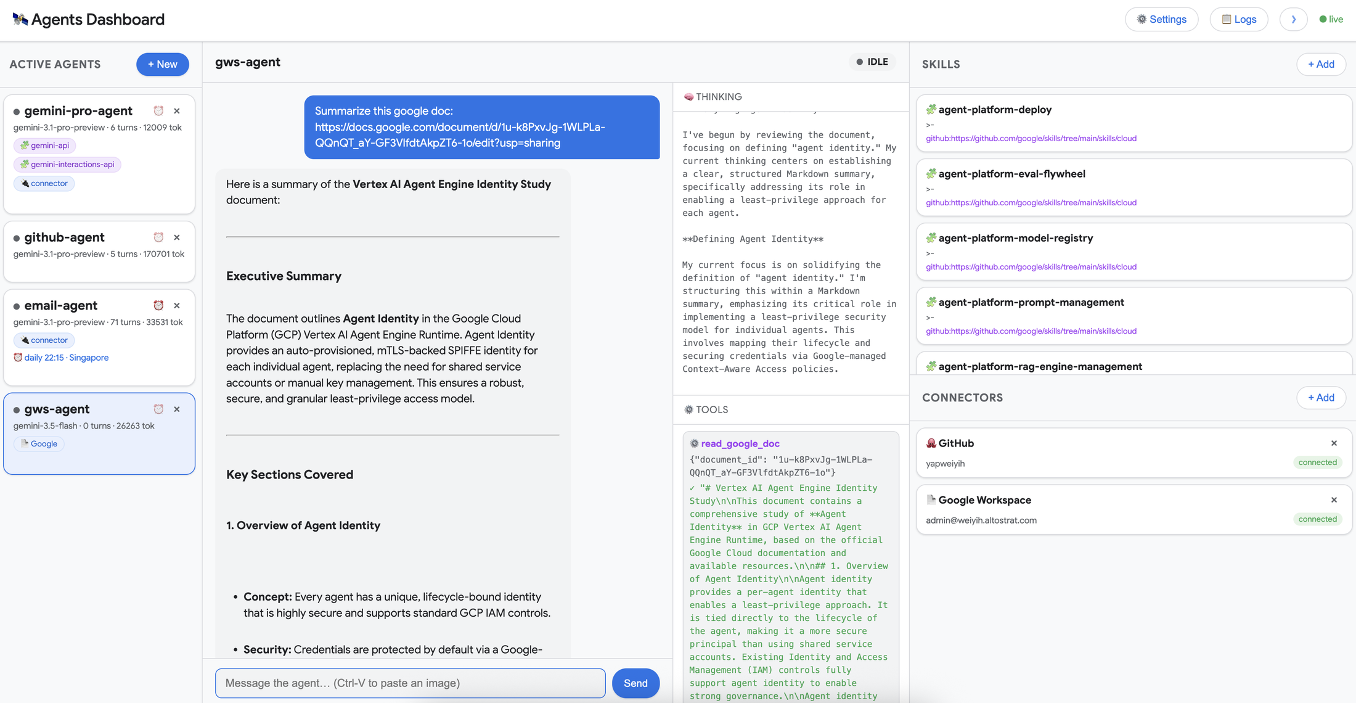
Task: Remove the gws-agent with its X icon
Action: [x=177, y=409]
